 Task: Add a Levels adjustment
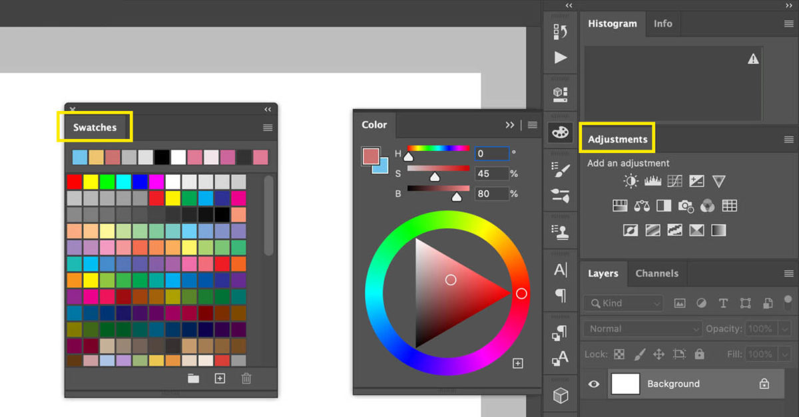coord(653,181)
